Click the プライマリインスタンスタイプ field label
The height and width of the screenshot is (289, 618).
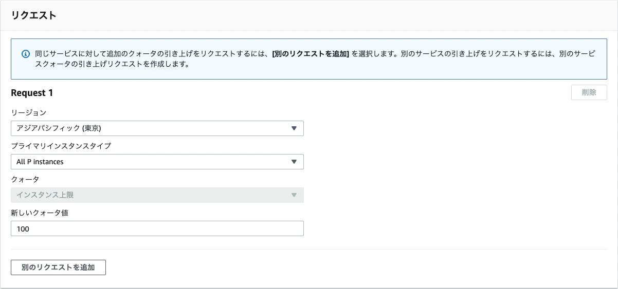pos(61,146)
